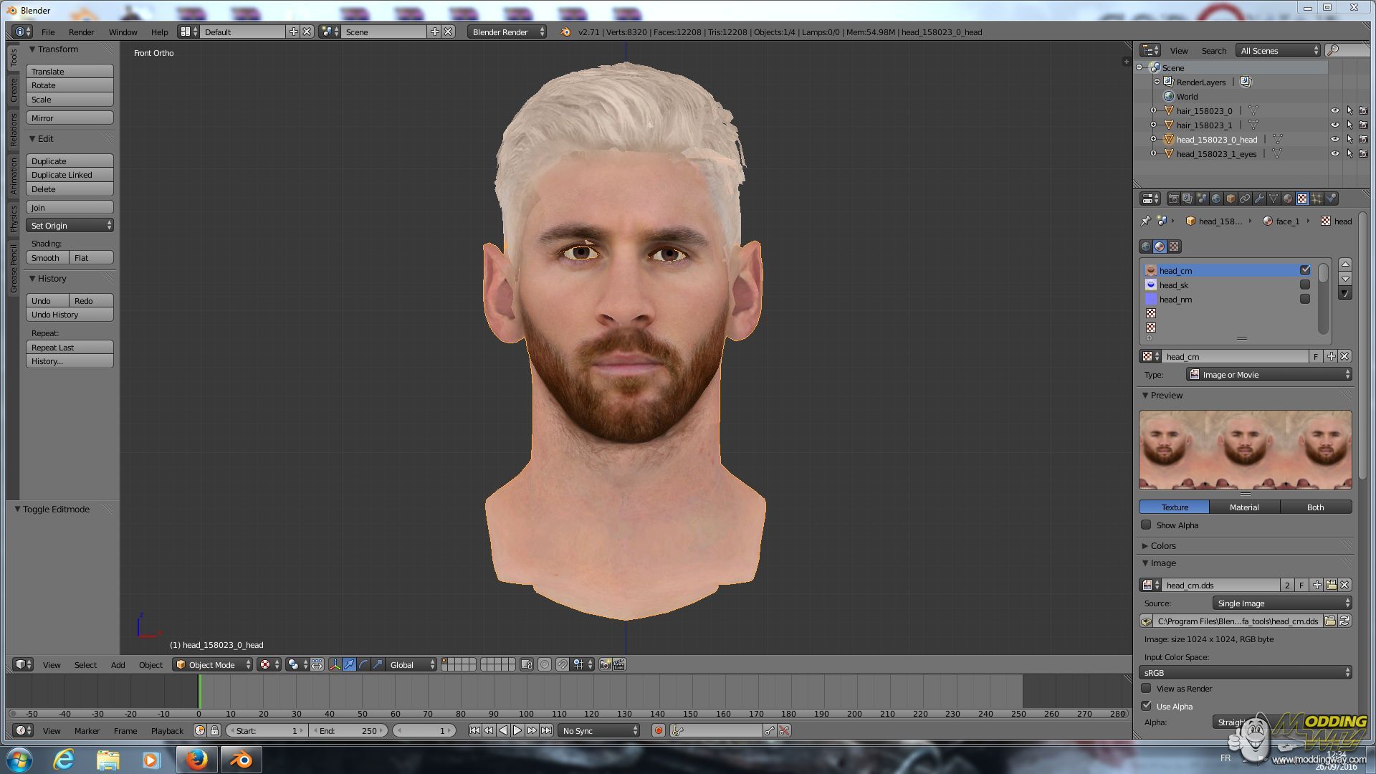Open the Particles properties tab
This screenshot has width=1376, height=774.
[x=1317, y=199]
